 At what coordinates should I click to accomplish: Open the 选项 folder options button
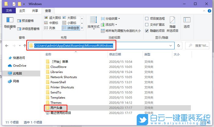point(187,23)
